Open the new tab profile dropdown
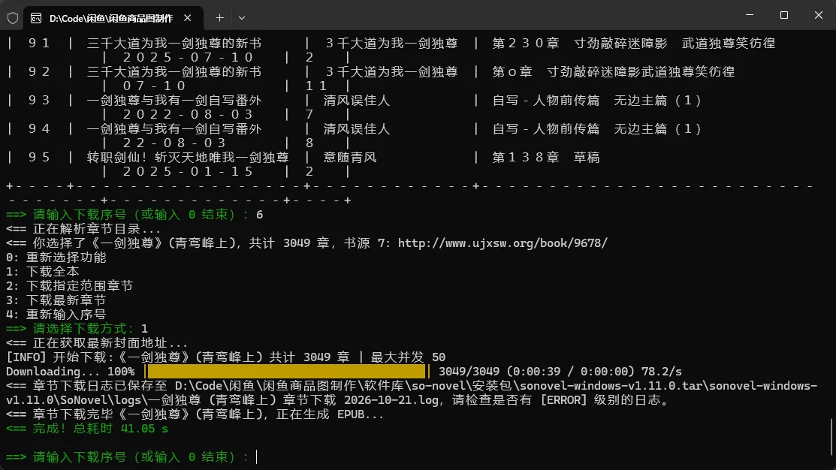Viewport: 836px width, 470px height. [x=242, y=17]
